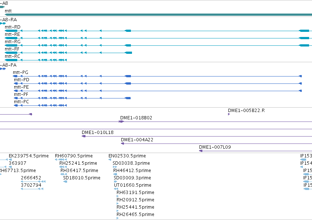Click the mtt-PF protein's rightmost exon block
This screenshot has height=220, width=312.
(x=128, y=98)
